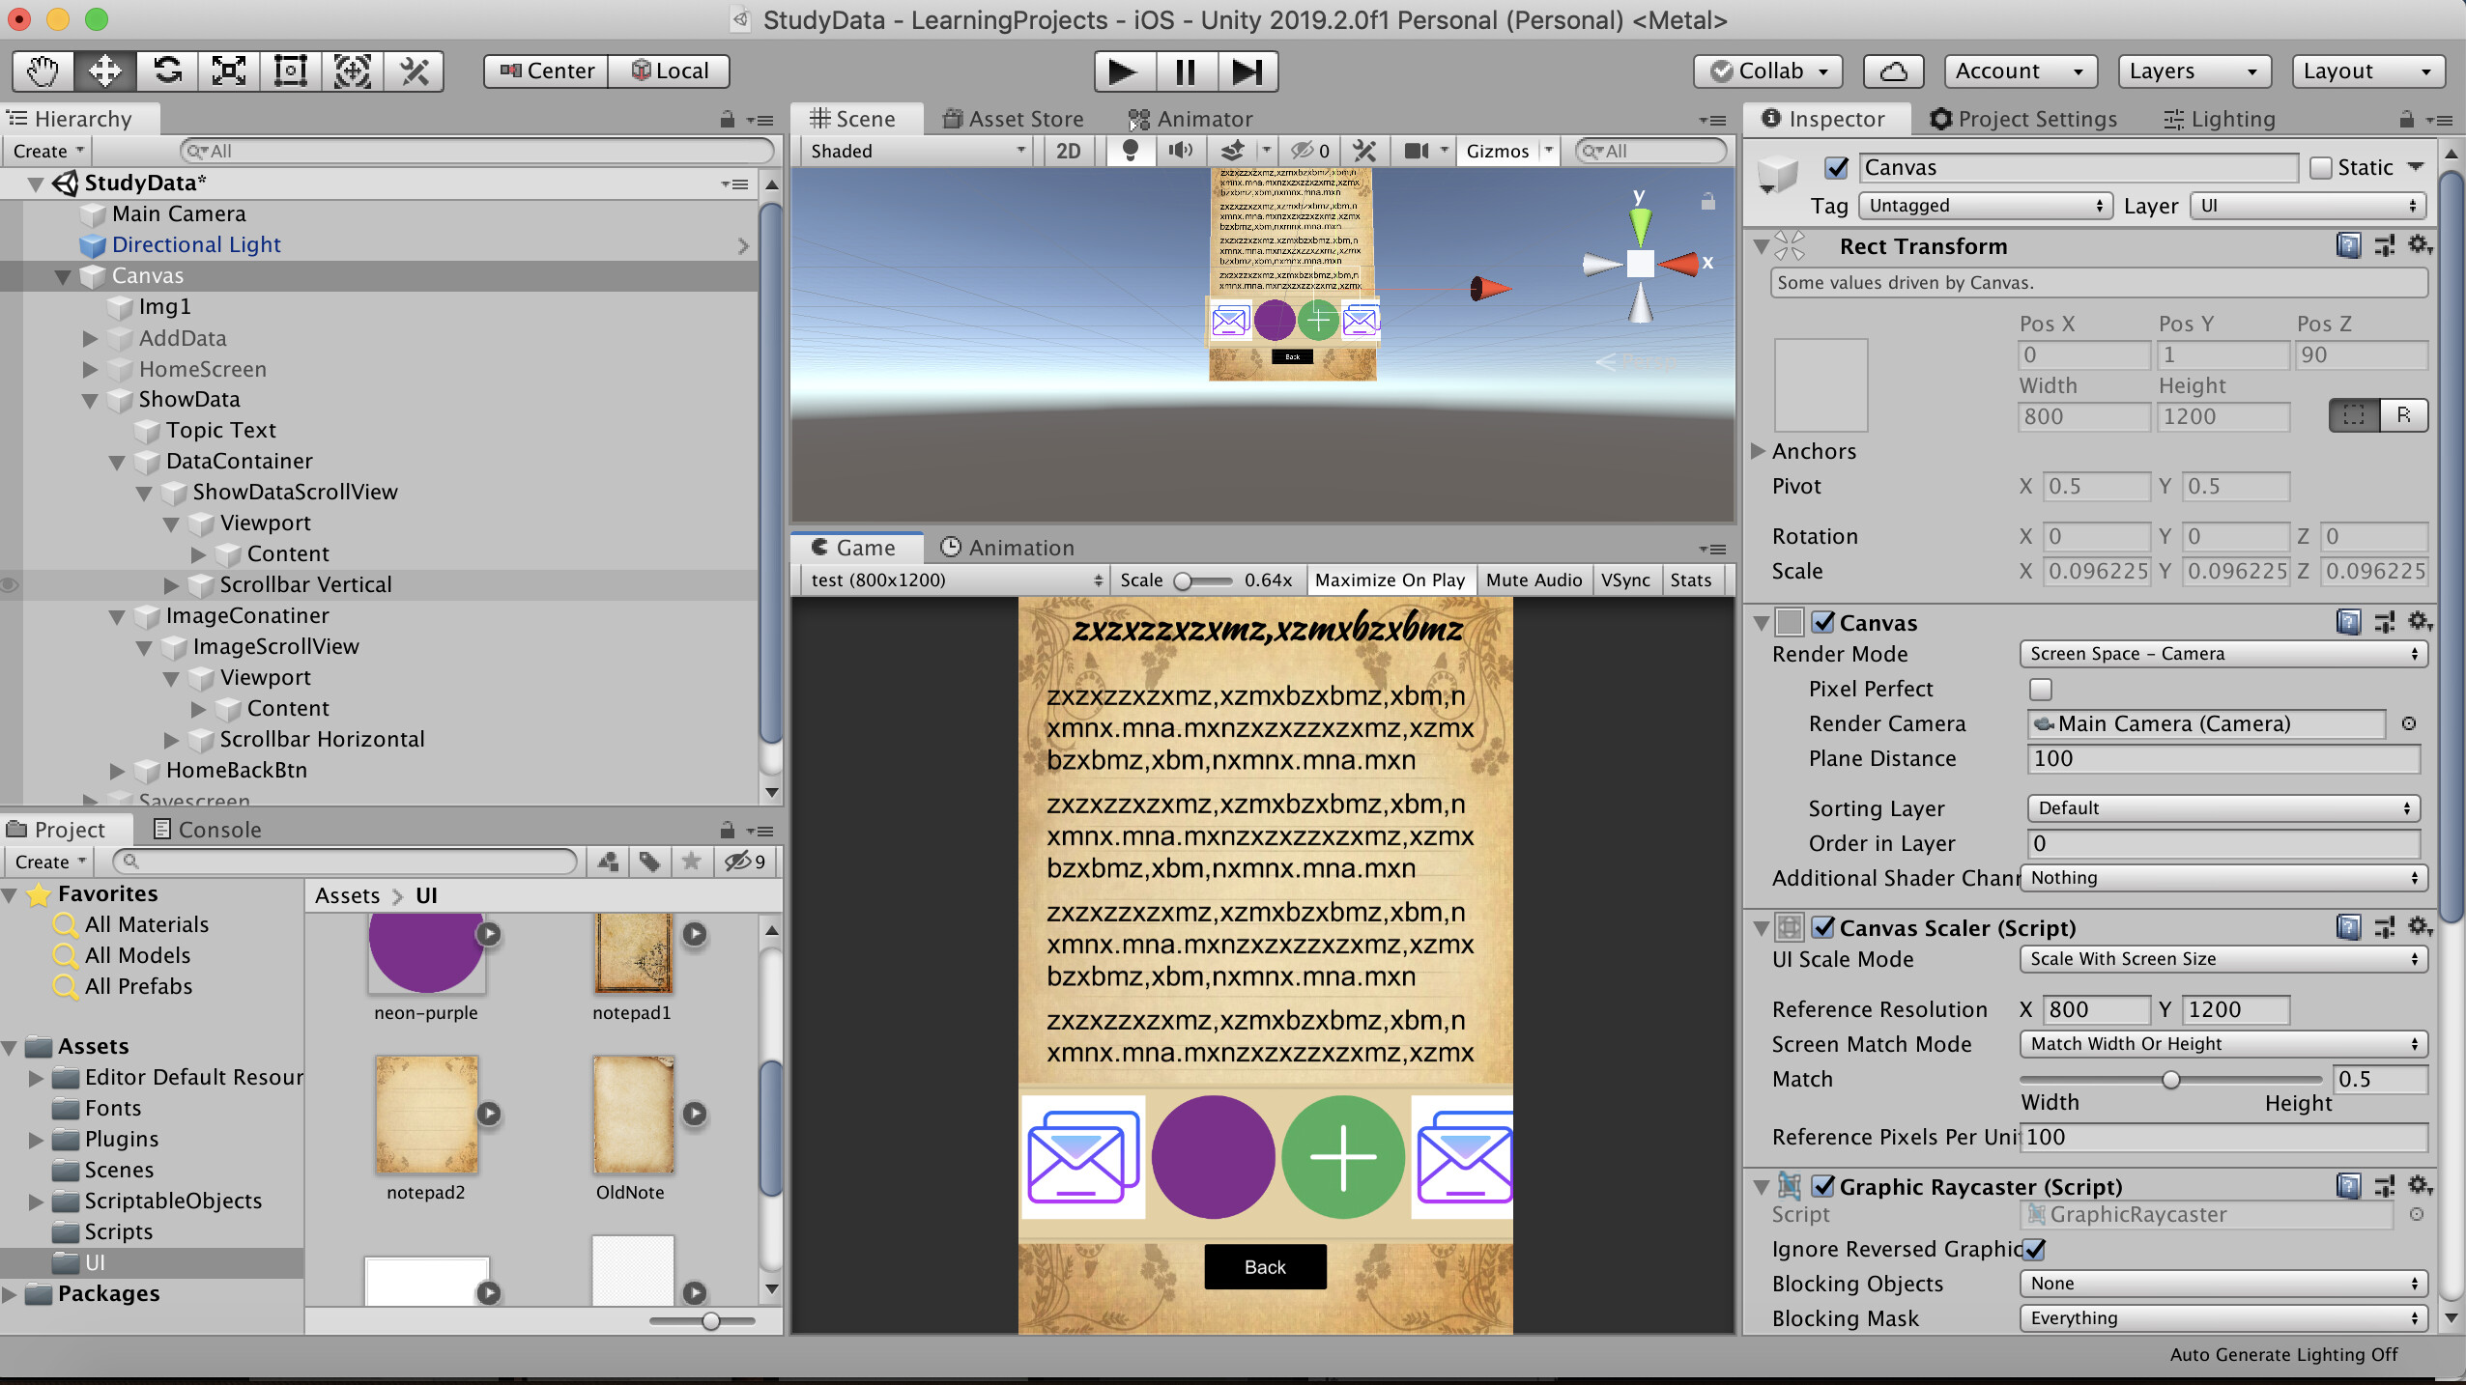The image size is (2466, 1385).
Task: Open the Render Mode dropdown
Action: tap(2222, 654)
